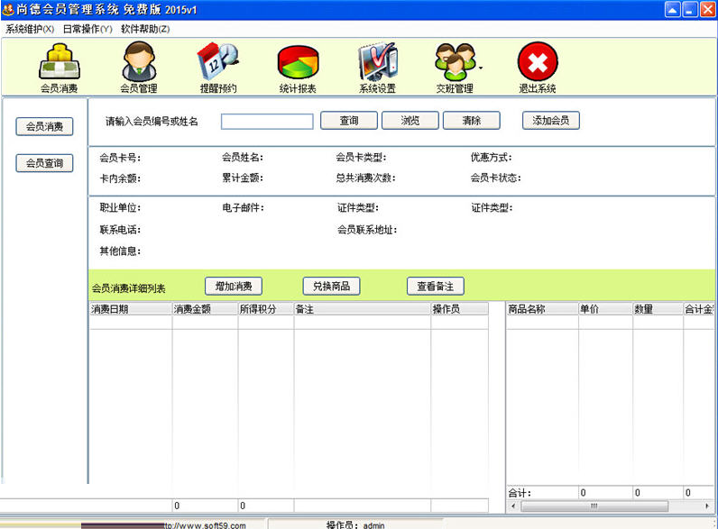The image size is (718, 529).
Task: Click the 兑换商品 button
Action: [332, 286]
